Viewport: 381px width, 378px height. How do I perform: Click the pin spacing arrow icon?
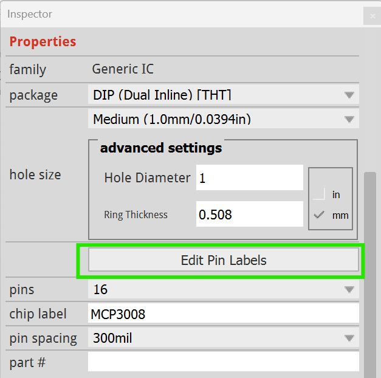349,338
